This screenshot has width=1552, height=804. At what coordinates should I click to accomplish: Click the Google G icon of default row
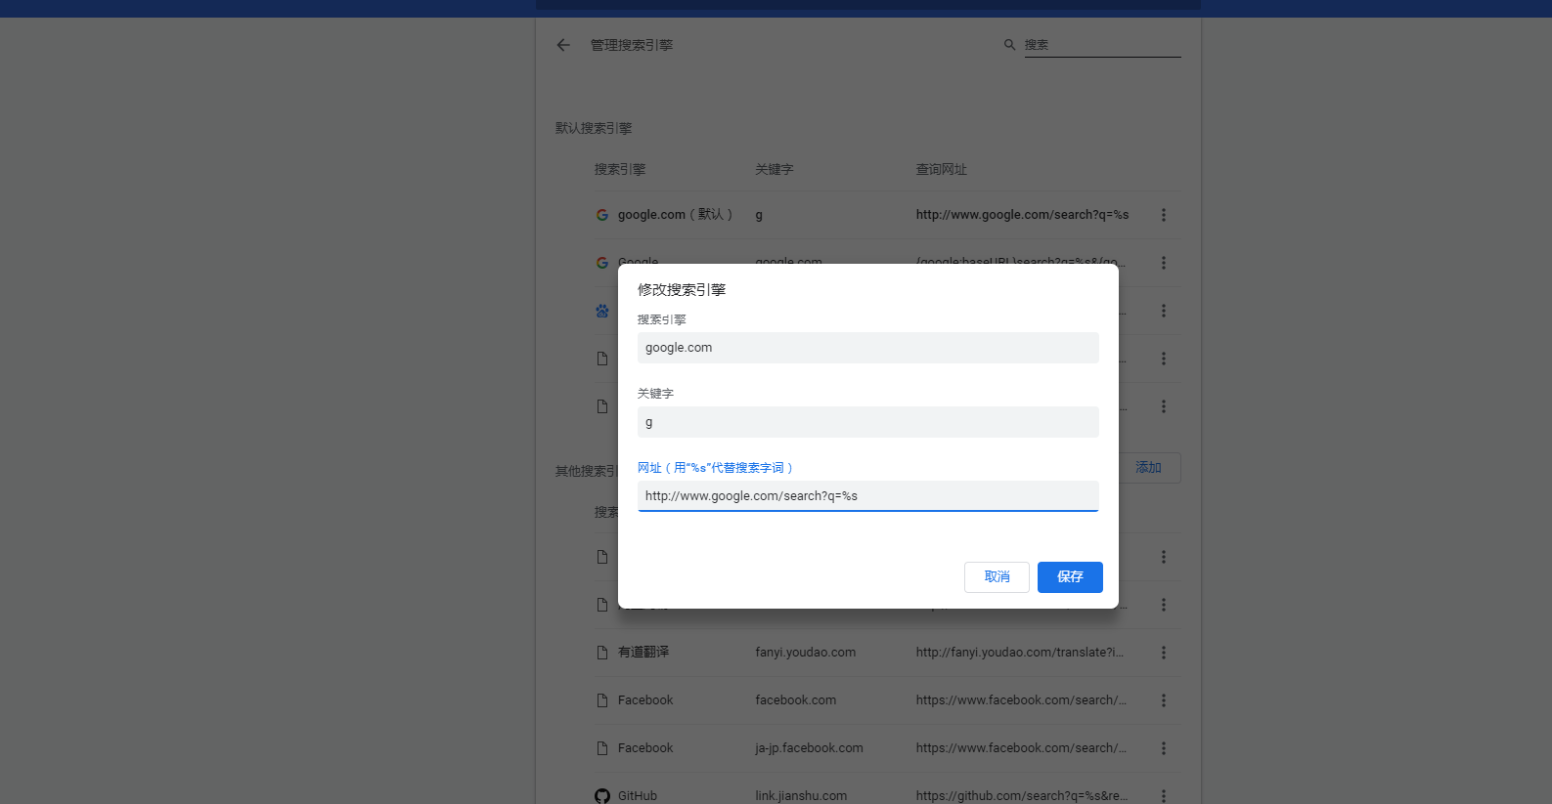tap(602, 215)
